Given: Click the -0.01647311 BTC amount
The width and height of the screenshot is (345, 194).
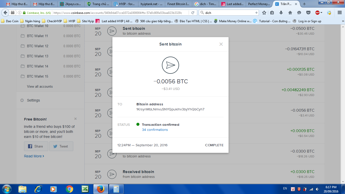Looking at the screenshot, I should [x=300, y=49].
